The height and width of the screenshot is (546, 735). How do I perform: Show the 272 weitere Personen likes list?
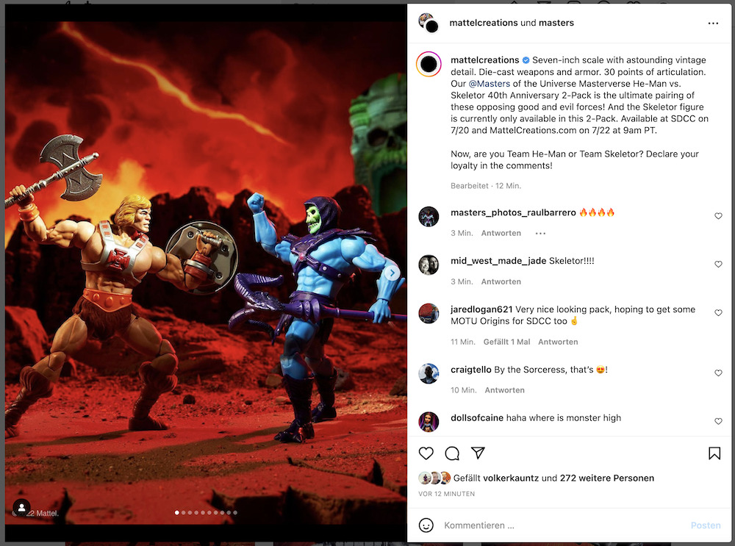point(606,478)
